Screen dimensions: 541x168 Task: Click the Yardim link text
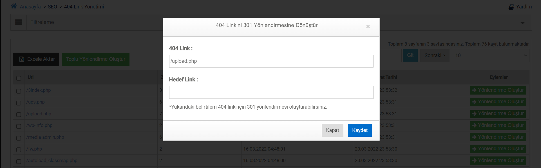click(524, 7)
